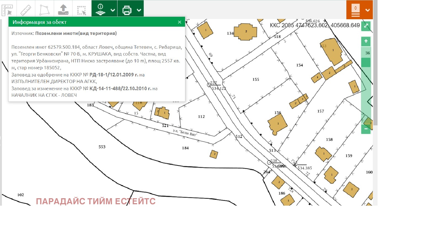Viewport: 436px width, 229px height.
Task: Select the scale measurement tool
Action: point(7,10)
